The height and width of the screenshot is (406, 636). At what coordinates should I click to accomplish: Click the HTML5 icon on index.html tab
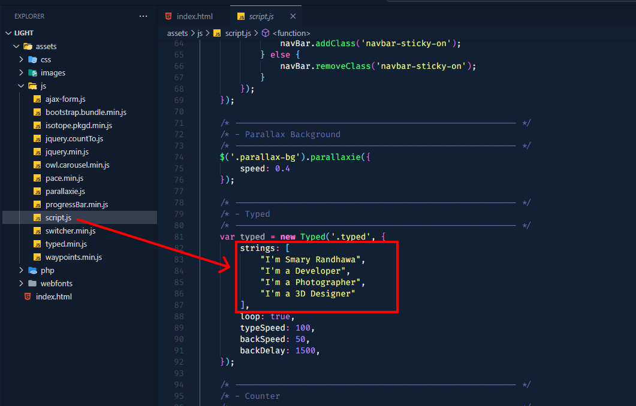pos(168,16)
